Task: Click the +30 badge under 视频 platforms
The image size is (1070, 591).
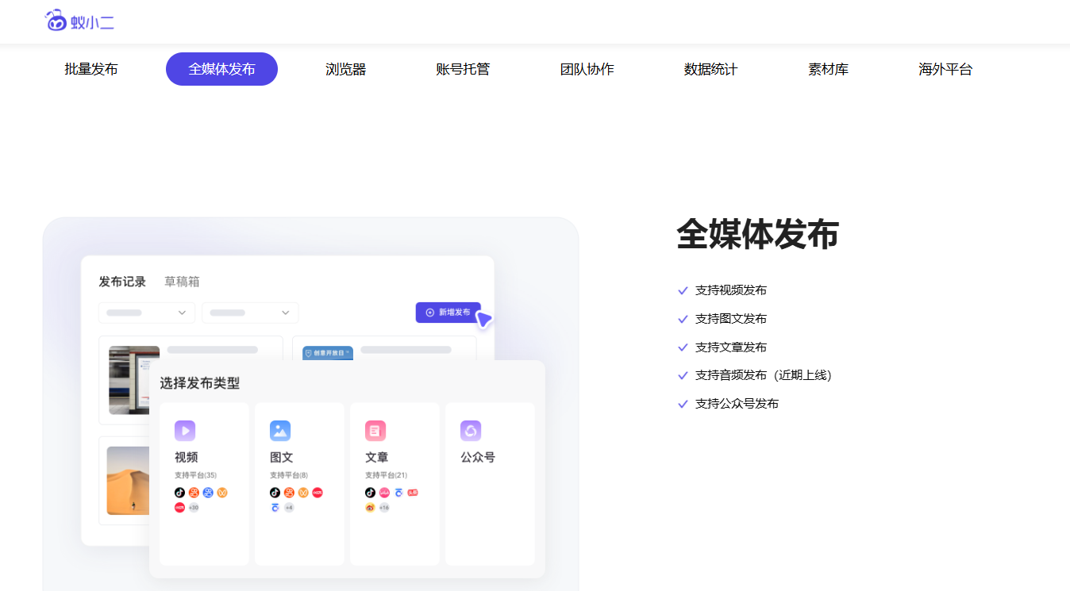Action: (194, 508)
